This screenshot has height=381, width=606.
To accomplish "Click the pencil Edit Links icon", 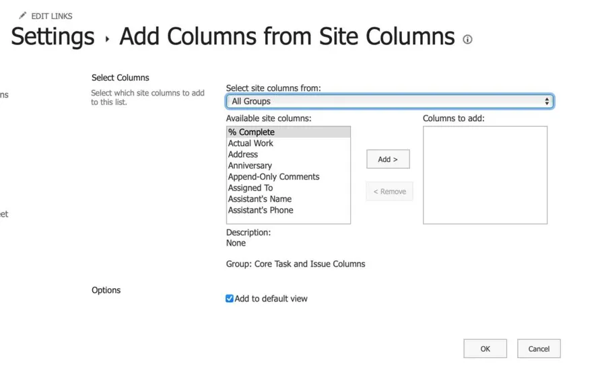I will (23, 15).
